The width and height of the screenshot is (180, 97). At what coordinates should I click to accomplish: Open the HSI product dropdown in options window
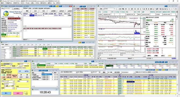coord(92,72)
